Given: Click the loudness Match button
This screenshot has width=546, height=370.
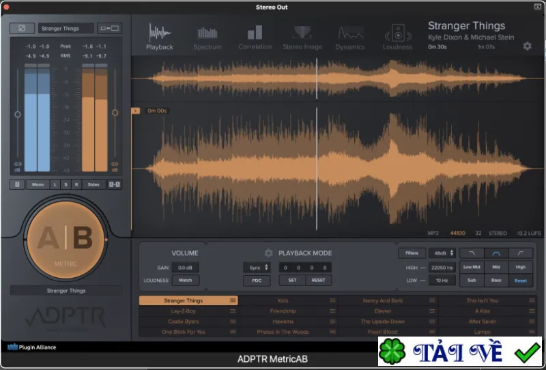Looking at the screenshot, I should (185, 281).
